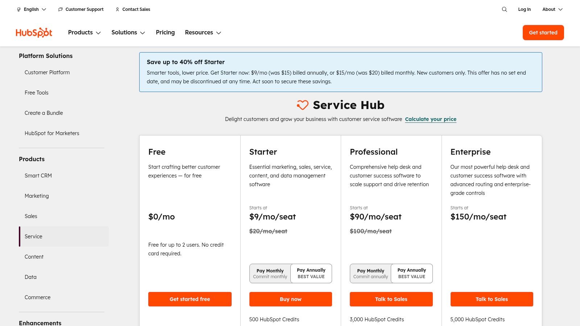
Task: Click Buy now under the Starter plan
Action: click(290, 299)
